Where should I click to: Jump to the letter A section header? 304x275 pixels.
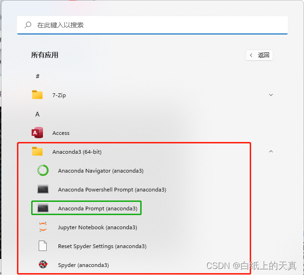[37, 114]
